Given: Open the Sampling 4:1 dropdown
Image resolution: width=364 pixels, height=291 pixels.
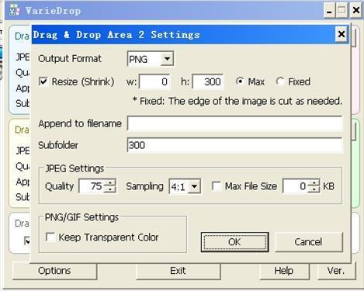Looking at the screenshot, I should coord(194,186).
